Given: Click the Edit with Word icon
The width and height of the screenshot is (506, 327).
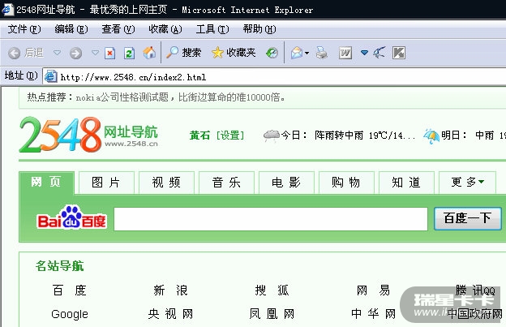Looking at the screenshot, I should point(345,53).
